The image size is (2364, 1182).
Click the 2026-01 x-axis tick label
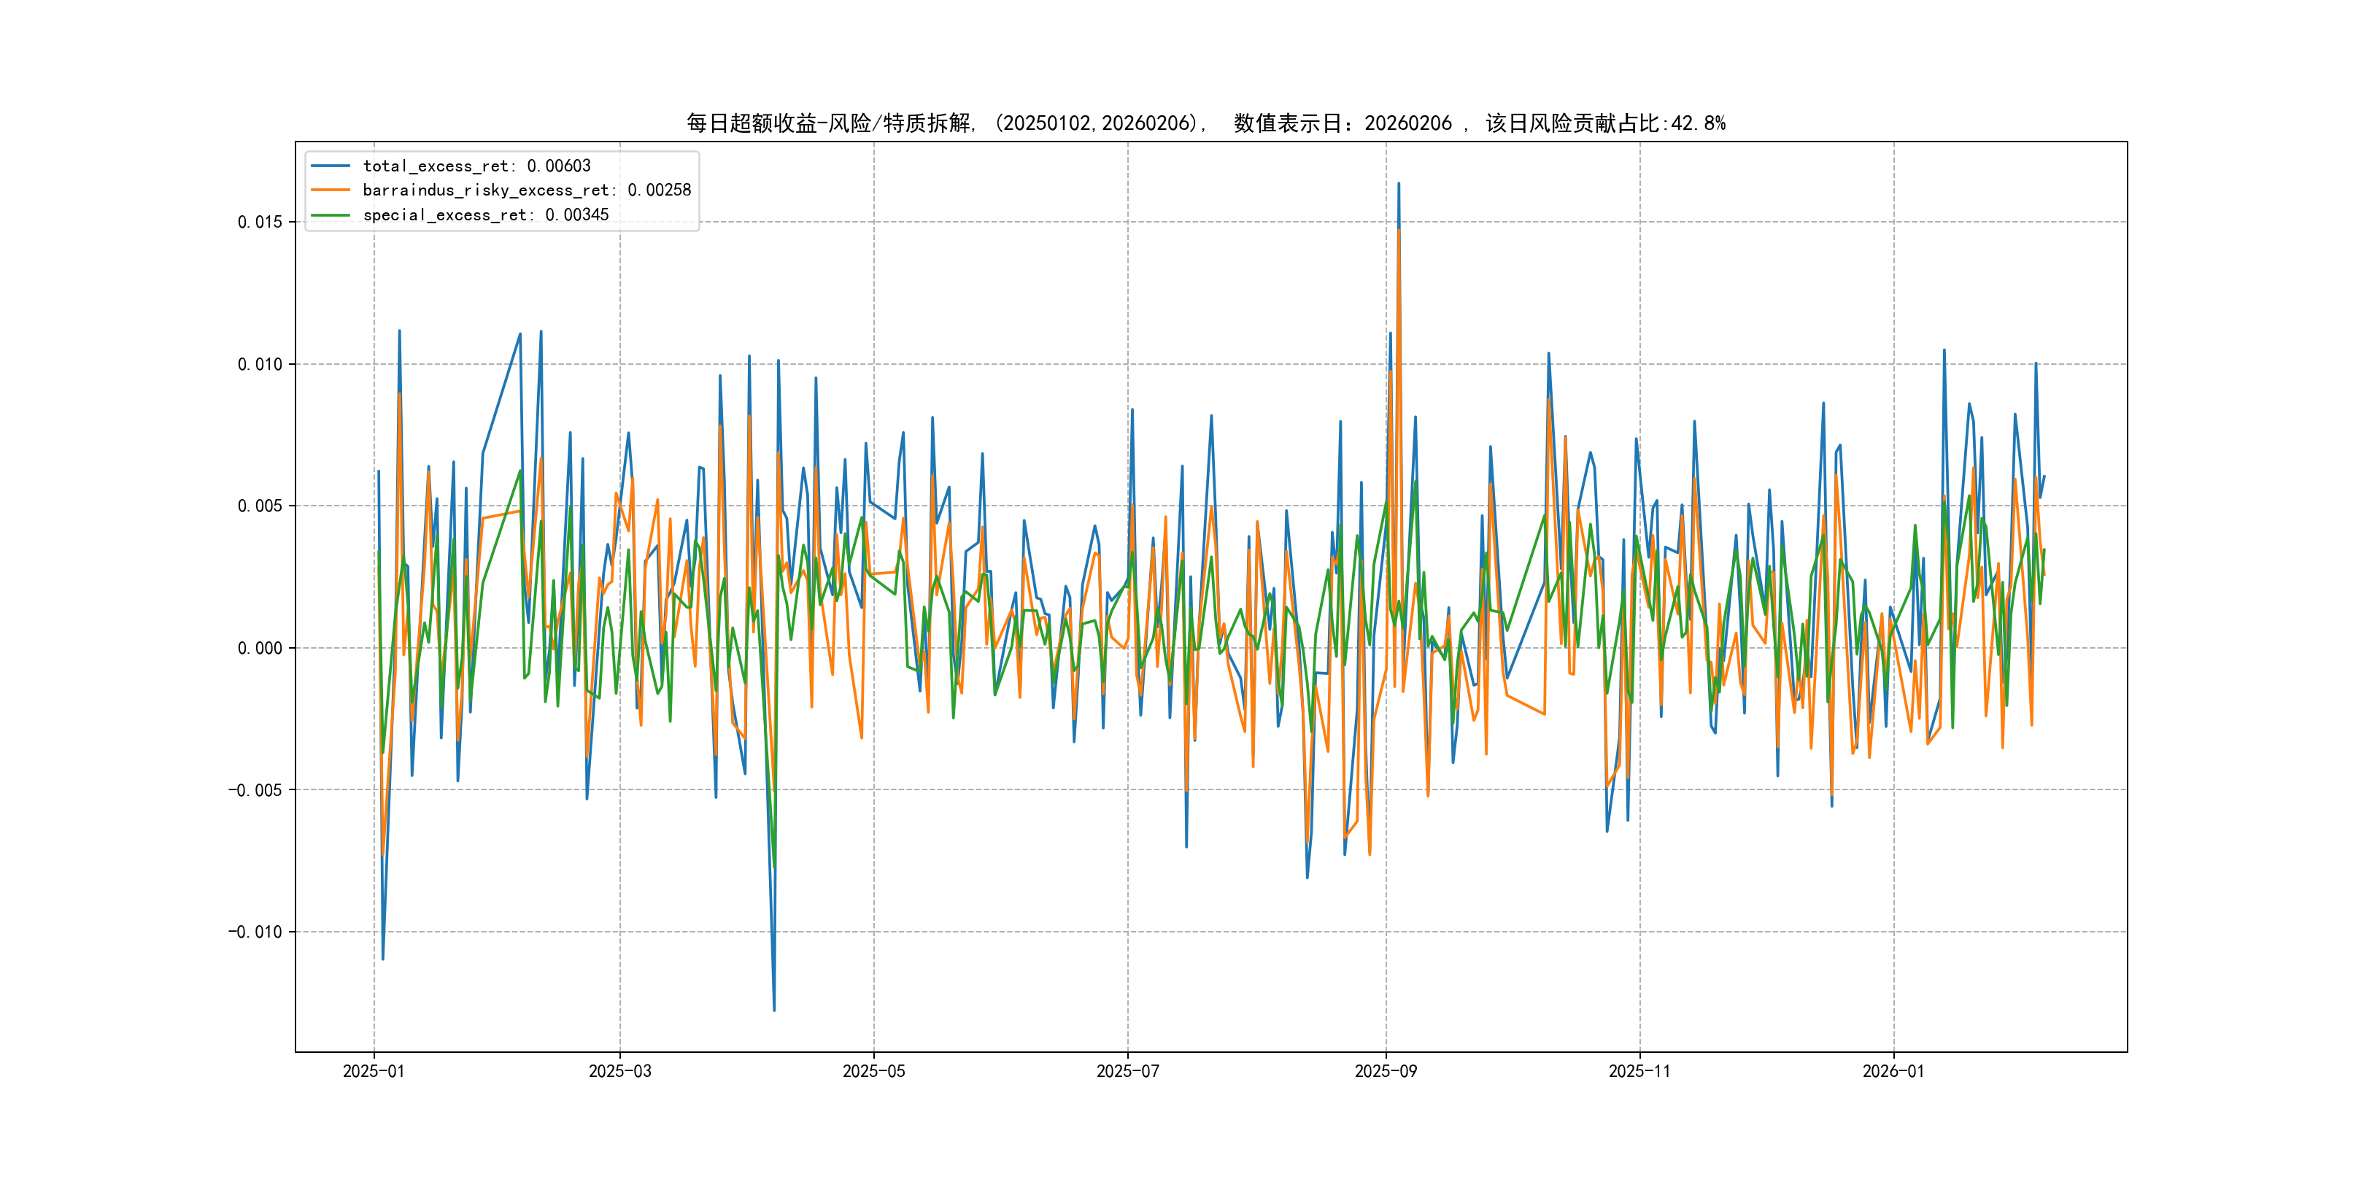[1893, 1072]
